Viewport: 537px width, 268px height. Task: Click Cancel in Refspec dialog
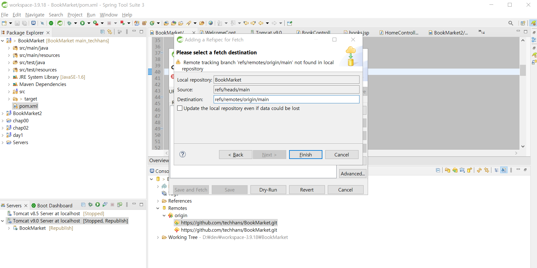[342, 155]
